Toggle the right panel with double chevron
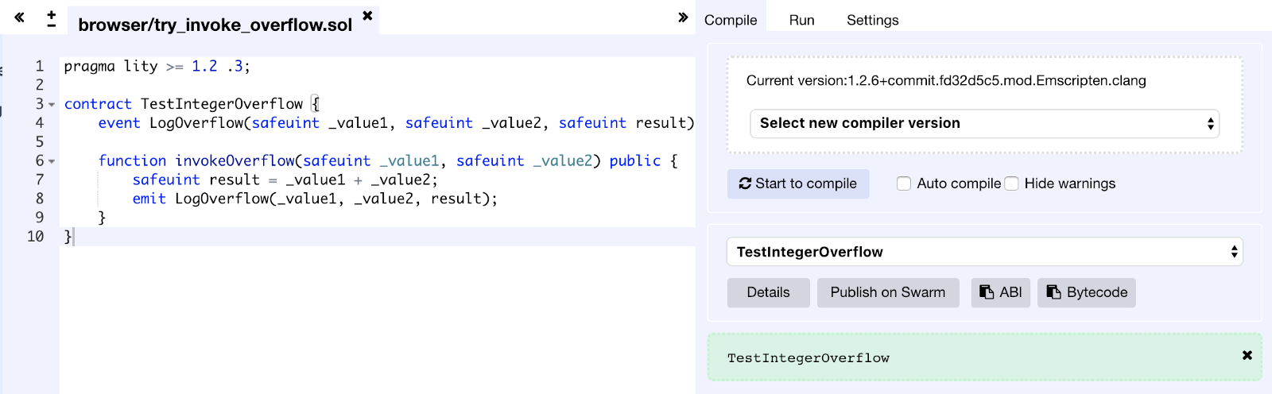Viewport: 1272px width, 394px height. click(683, 17)
